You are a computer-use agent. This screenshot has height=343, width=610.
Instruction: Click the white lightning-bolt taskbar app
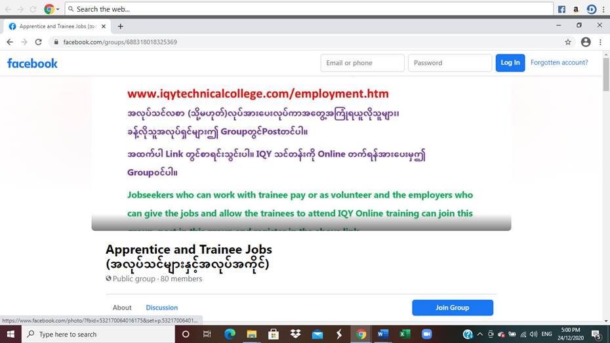coord(339,334)
